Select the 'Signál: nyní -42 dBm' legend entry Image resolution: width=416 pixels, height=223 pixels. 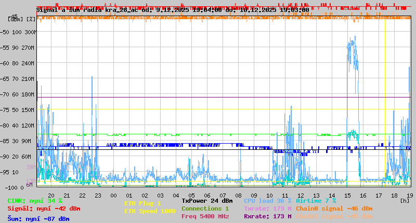[x=44, y=208]
